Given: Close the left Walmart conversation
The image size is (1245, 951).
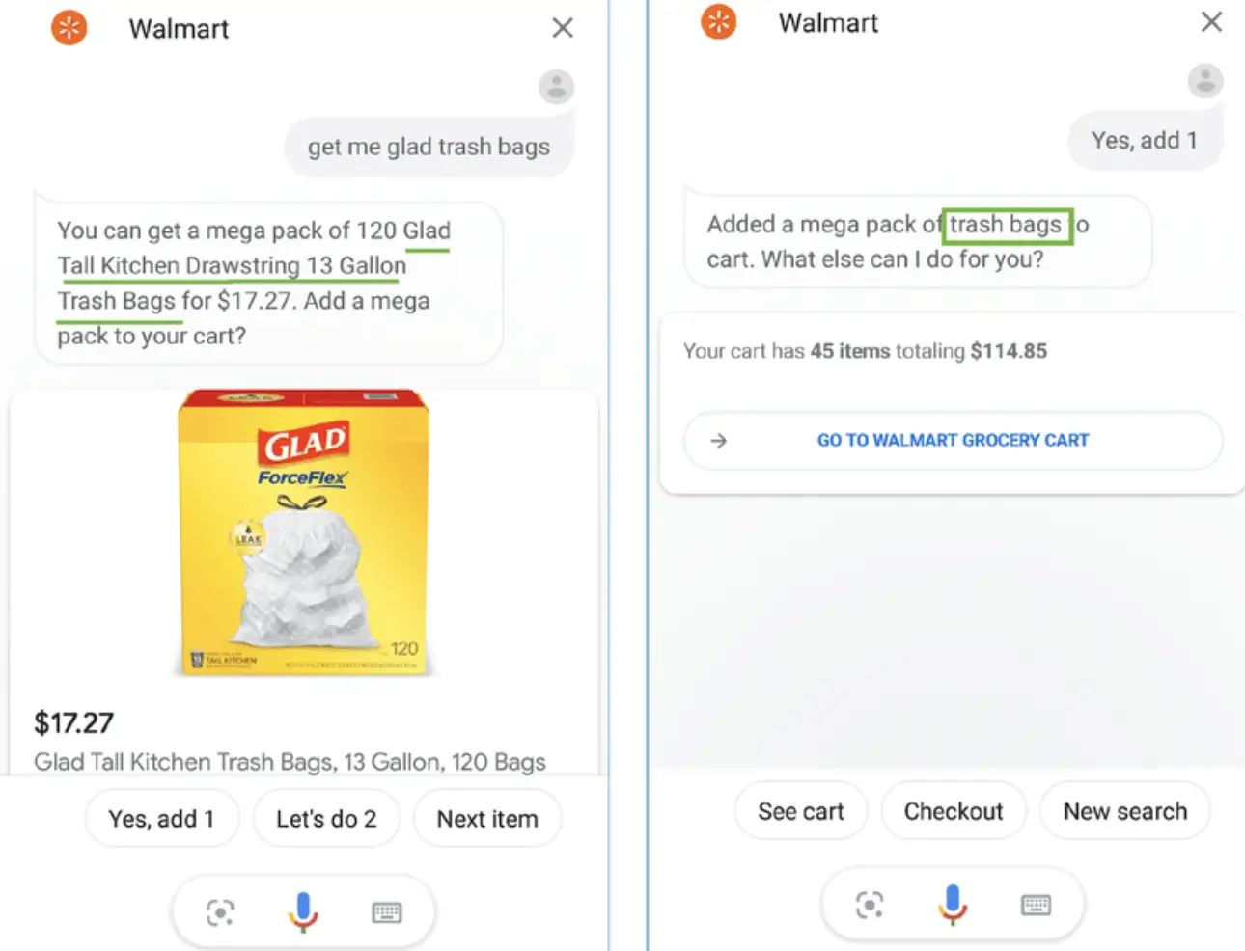Looking at the screenshot, I should [563, 27].
